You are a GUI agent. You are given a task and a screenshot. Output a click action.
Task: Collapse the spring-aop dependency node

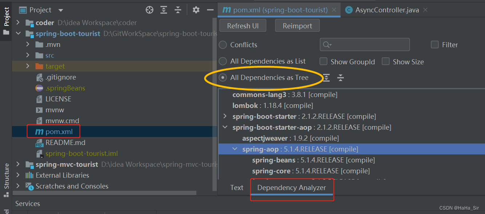click(x=235, y=149)
